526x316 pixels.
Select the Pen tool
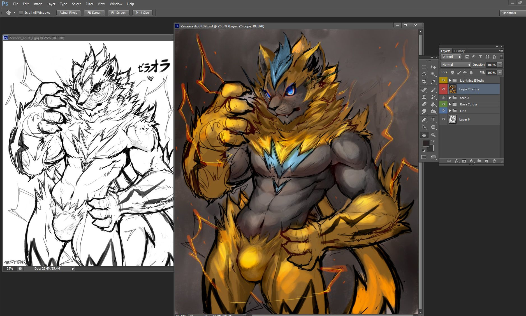click(x=424, y=120)
